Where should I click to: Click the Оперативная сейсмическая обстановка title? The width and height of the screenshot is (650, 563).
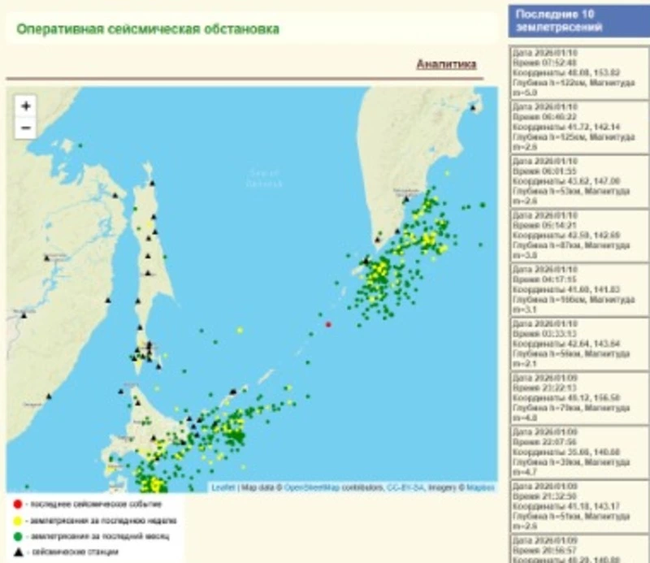[148, 29]
